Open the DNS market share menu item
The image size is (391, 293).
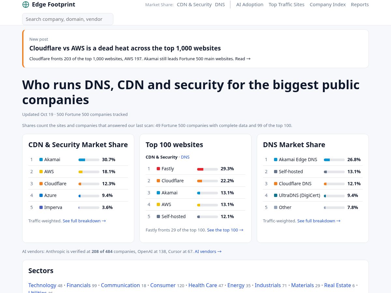pos(220,5)
